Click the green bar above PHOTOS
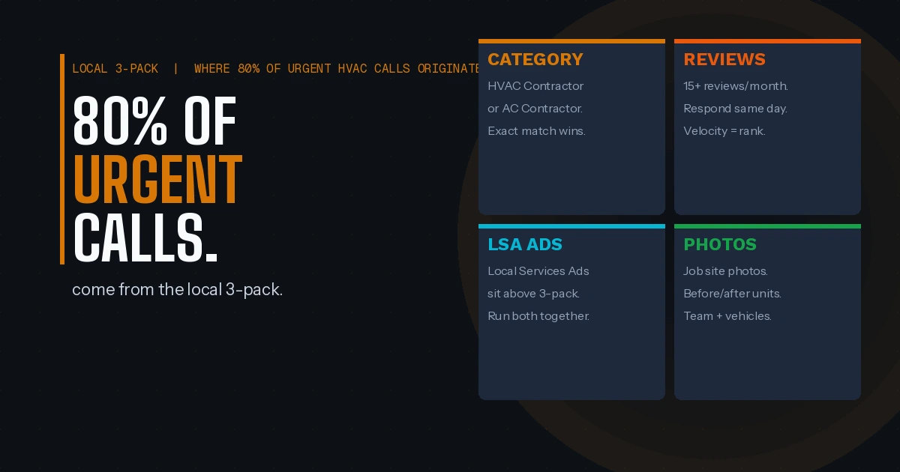Screen dimensions: 900x472 coord(767,226)
